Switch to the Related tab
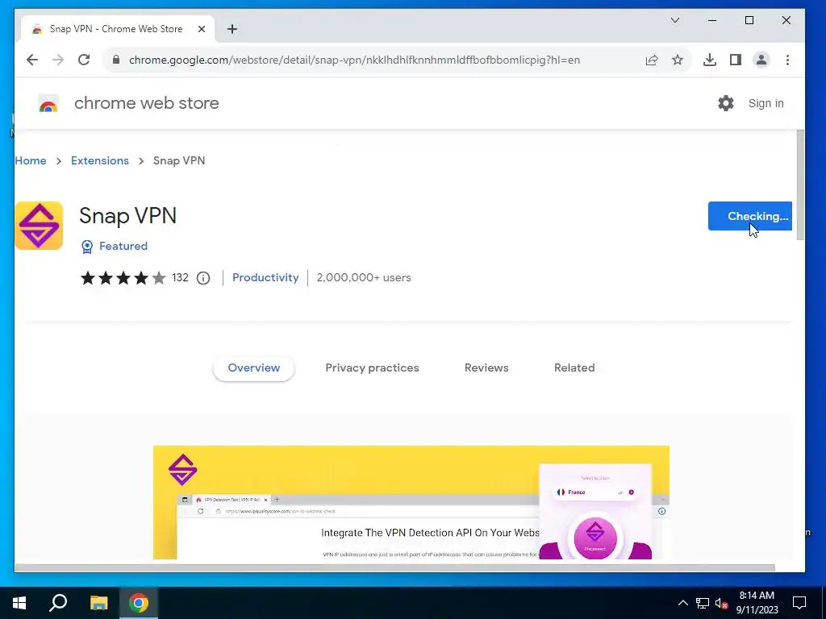This screenshot has width=826, height=619. 574,368
